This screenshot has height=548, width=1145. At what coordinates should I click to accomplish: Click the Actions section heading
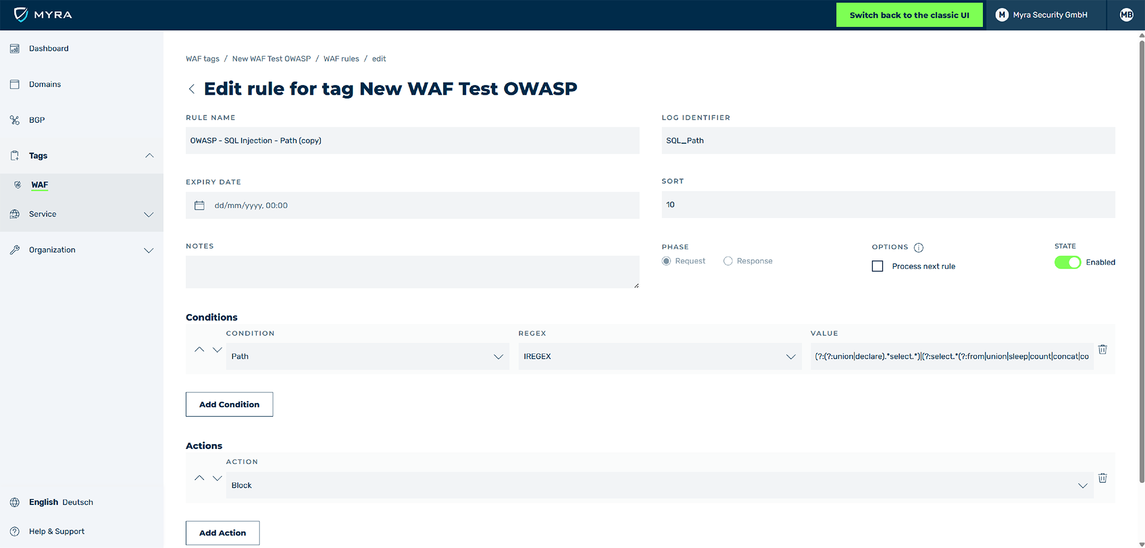(204, 446)
